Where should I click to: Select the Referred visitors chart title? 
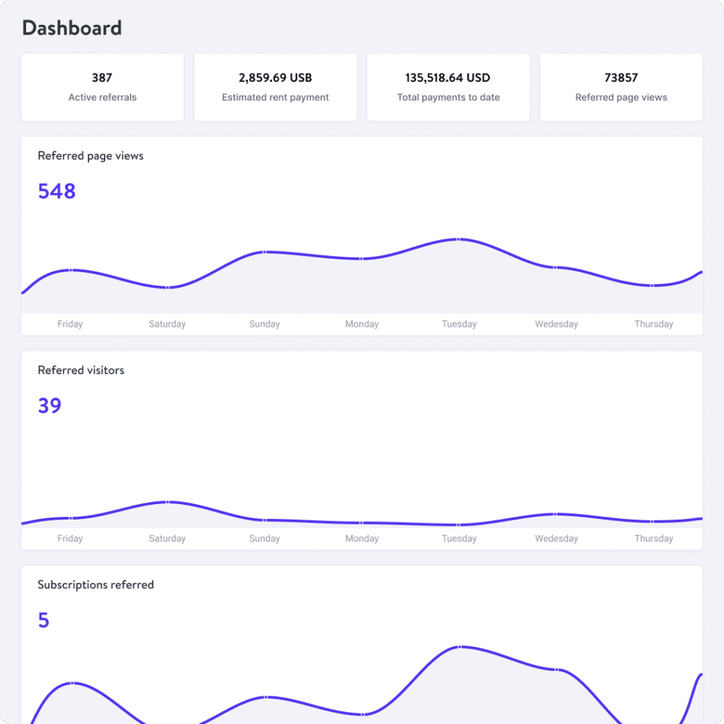81,370
